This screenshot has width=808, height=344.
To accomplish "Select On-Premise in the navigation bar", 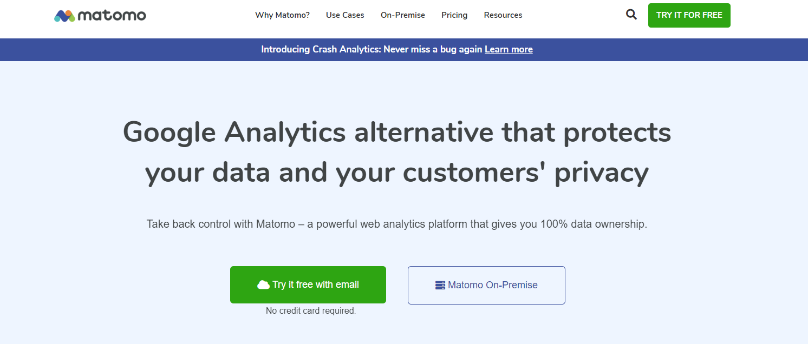I will [x=402, y=15].
